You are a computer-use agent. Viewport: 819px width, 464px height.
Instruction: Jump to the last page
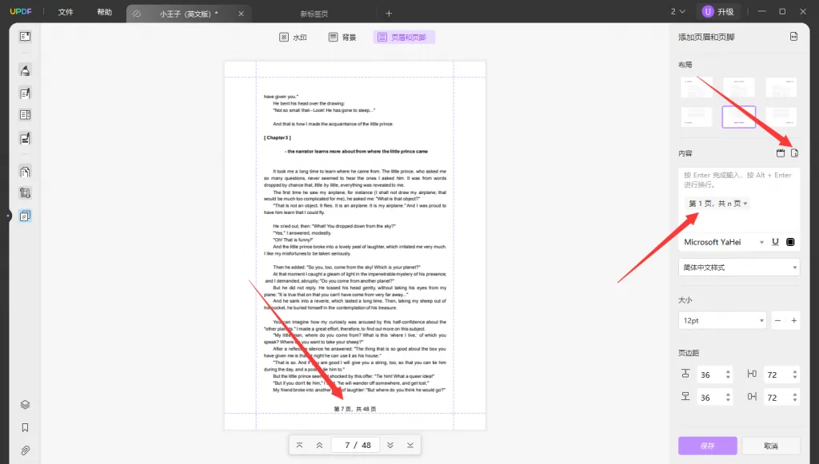[410, 445]
